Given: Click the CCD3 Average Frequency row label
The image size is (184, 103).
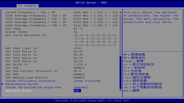Looking at the screenshot, I should (x=36, y=25).
